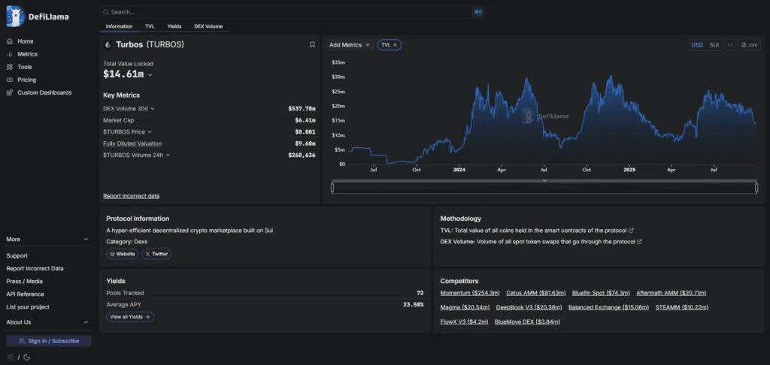Image resolution: width=770 pixels, height=365 pixels.
Task: Collapse the More section in sidebar
Action: coord(47,240)
